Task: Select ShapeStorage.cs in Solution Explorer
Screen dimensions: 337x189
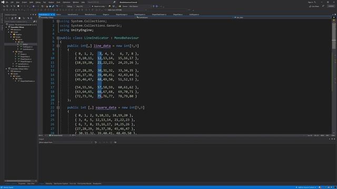Action: click(x=26, y=61)
